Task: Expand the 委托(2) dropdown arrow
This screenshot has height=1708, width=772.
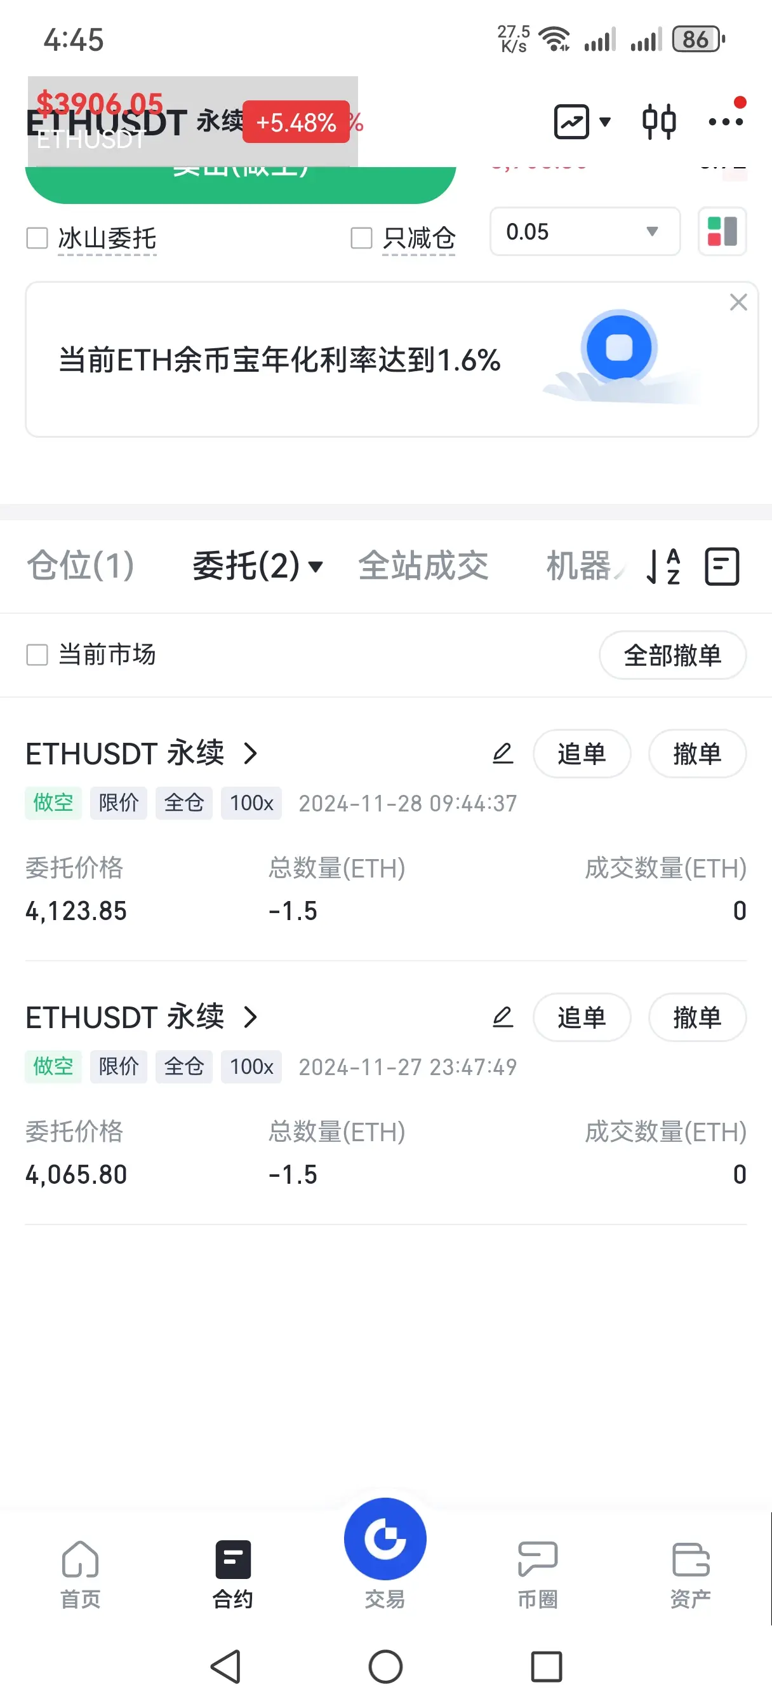Action: pos(316,566)
